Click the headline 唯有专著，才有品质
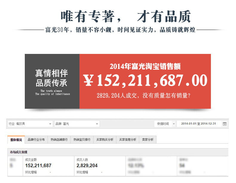The width and height of the screenshot is (236, 183). pos(126,16)
